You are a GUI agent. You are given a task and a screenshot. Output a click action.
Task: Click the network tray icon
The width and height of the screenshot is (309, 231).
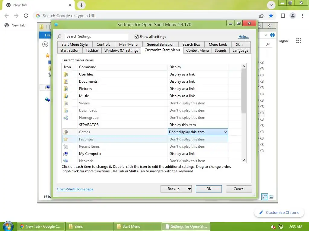(281, 227)
